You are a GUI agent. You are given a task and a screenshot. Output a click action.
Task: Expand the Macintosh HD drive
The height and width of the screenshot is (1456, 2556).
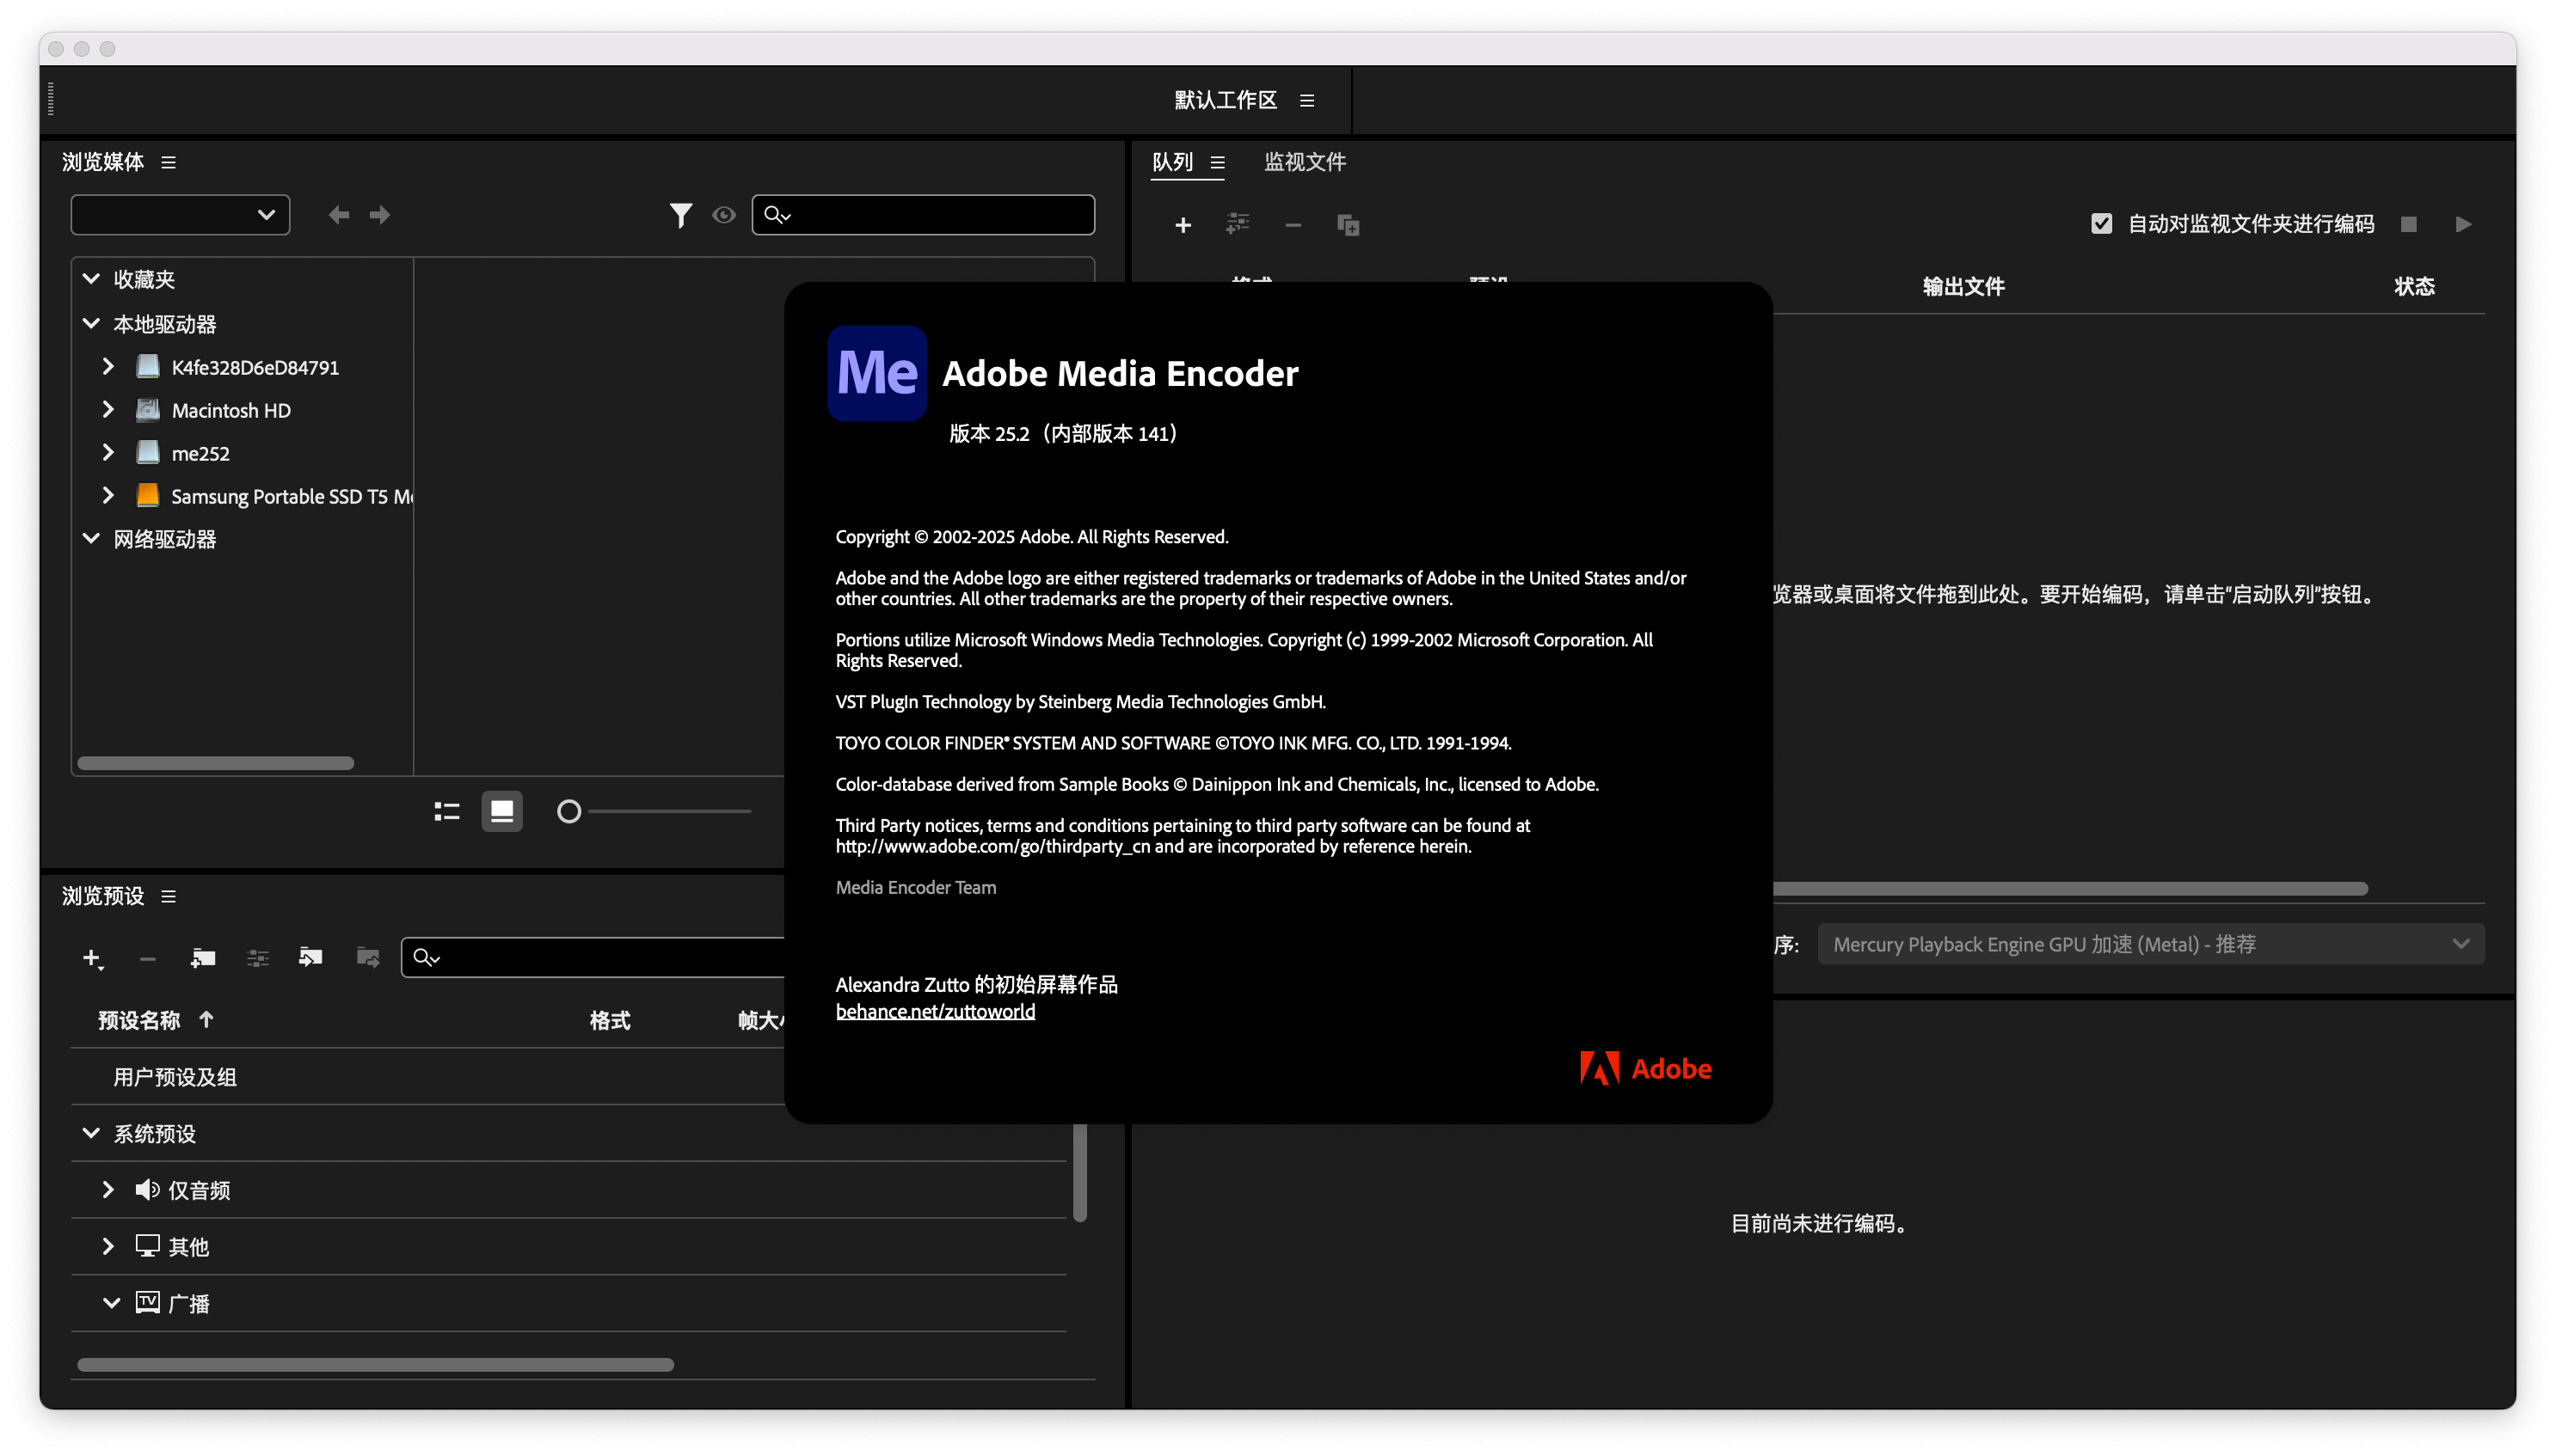(x=108, y=410)
